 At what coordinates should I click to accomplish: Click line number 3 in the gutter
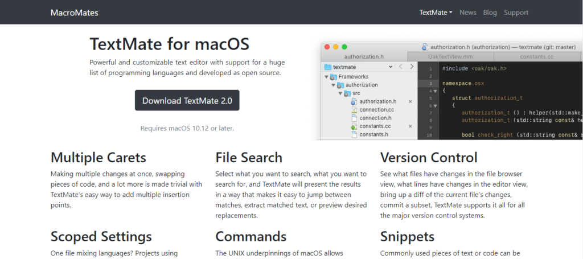[430, 84]
